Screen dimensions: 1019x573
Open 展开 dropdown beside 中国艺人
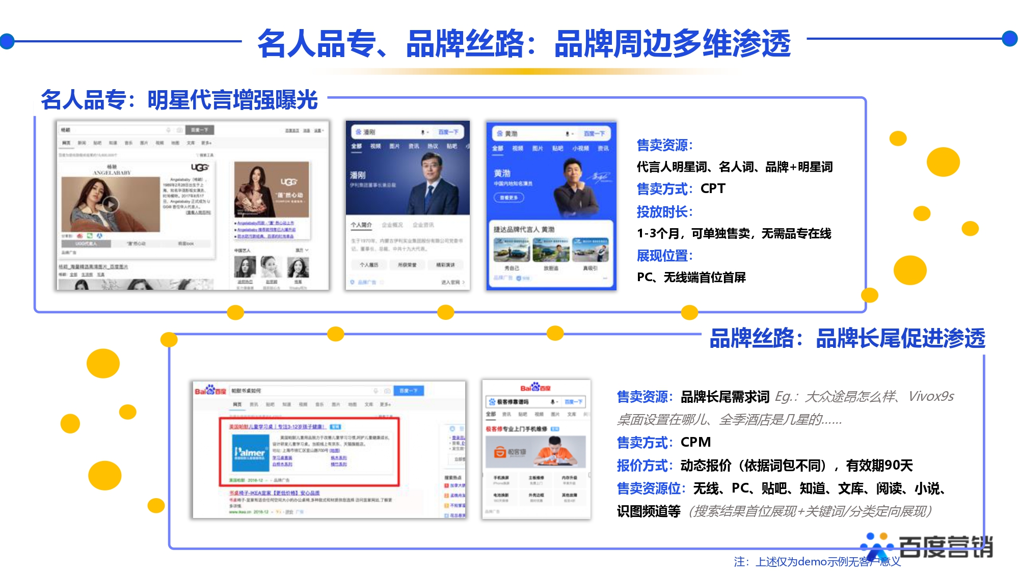pyautogui.click(x=303, y=250)
